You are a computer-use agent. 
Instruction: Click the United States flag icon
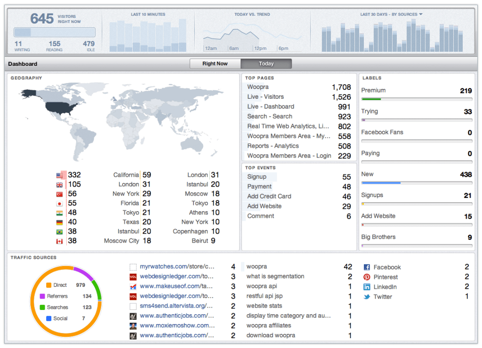click(60, 175)
